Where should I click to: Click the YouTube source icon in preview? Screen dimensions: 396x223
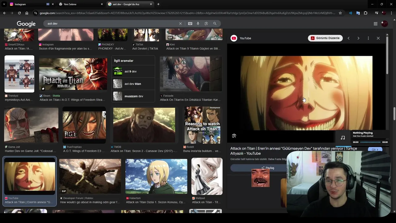click(x=234, y=38)
